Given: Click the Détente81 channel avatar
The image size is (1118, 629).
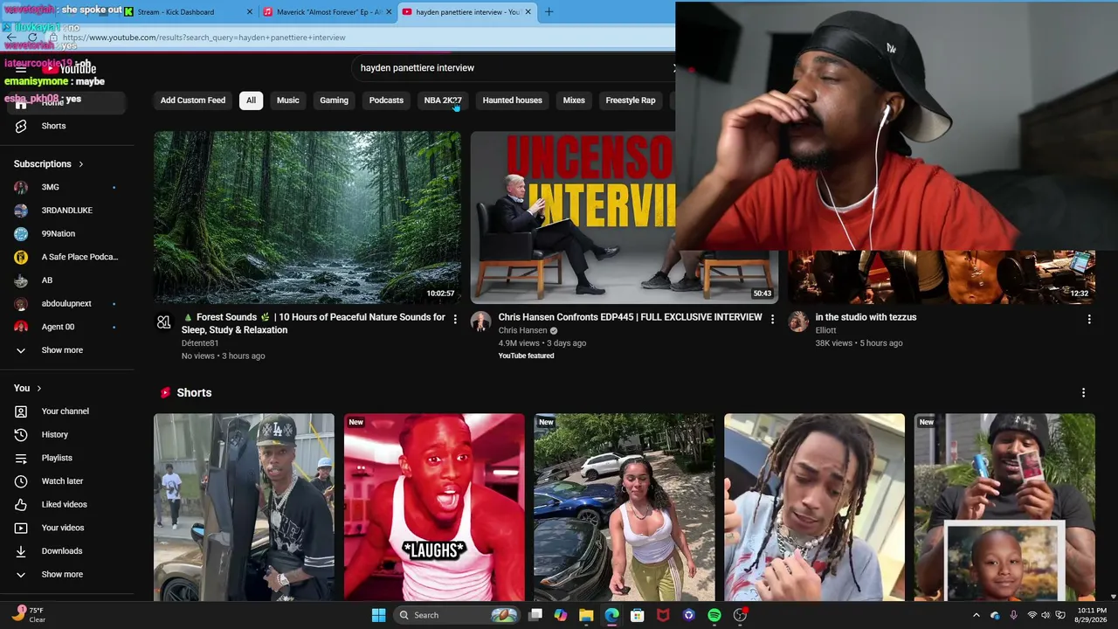Looking at the screenshot, I should pos(163,322).
